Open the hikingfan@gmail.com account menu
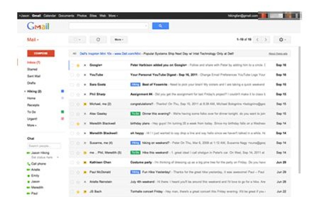 (x=243, y=16)
